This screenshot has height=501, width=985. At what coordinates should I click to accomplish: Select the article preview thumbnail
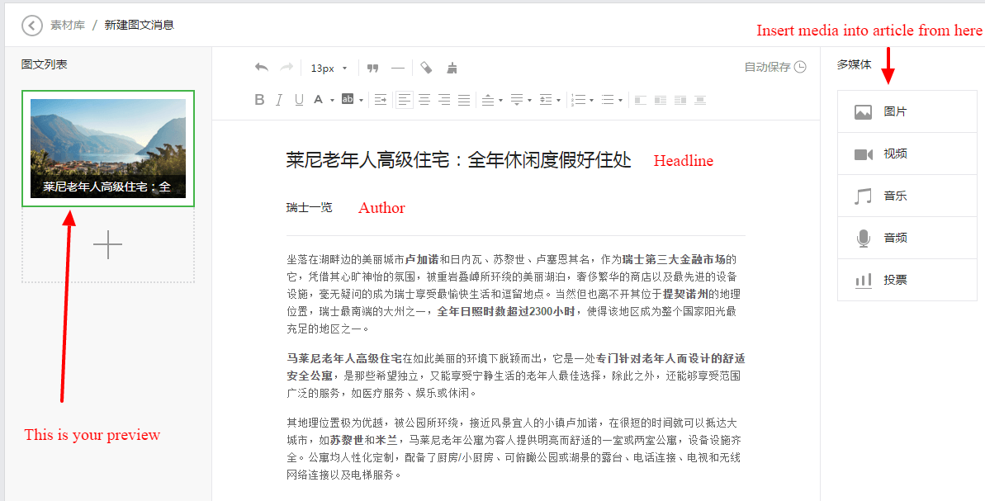pos(108,149)
